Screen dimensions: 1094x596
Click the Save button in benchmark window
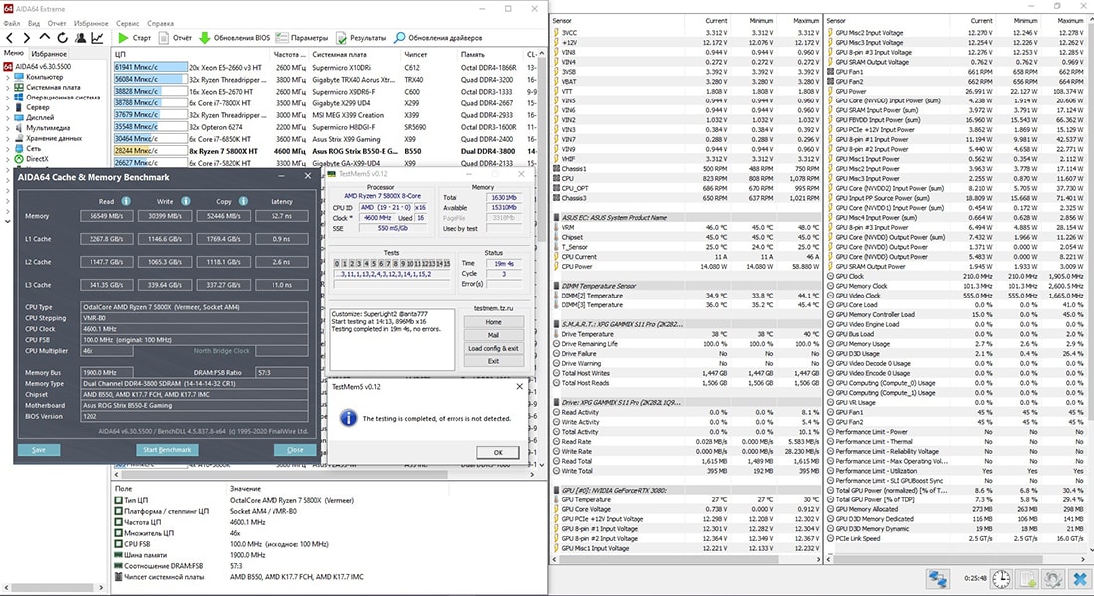pyautogui.click(x=39, y=450)
